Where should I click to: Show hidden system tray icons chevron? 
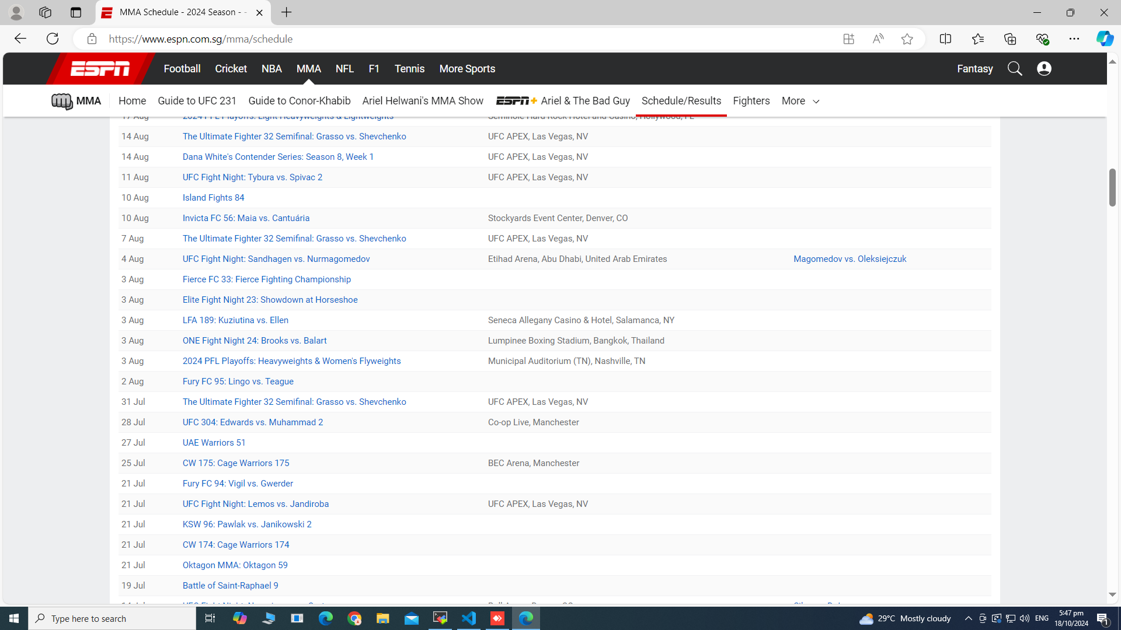[x=968, y=618]
